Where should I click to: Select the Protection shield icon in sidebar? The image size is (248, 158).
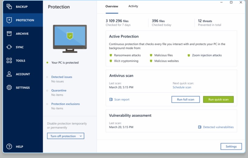[x=9, y=20]
